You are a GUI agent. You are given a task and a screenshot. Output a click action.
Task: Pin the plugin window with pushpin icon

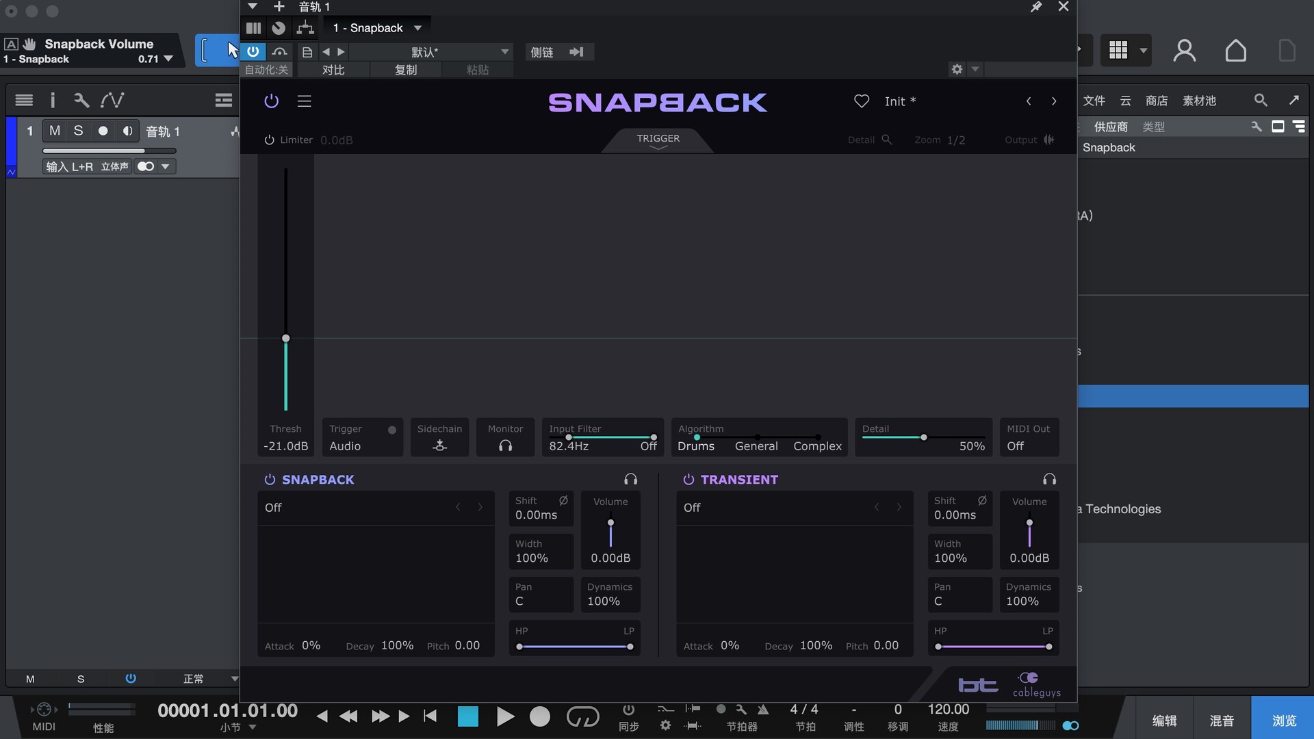(1036, 7)
